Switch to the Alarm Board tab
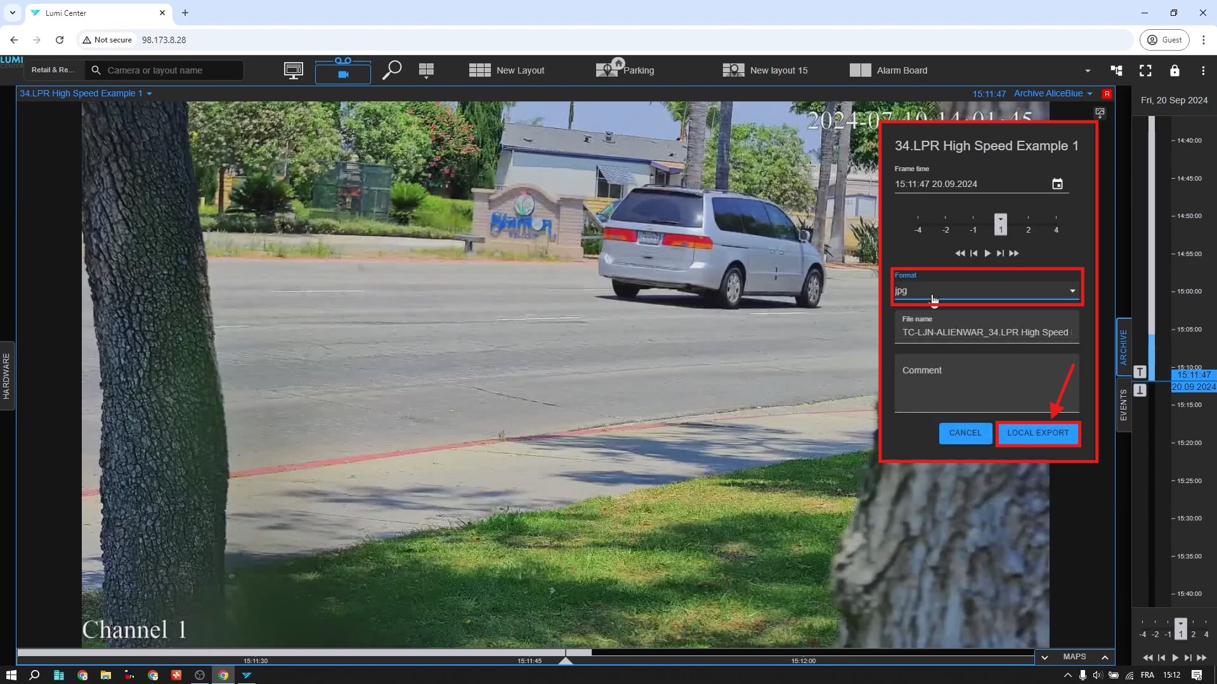Viewport: 1217px width, 684px height. click(x=888, y=70)
